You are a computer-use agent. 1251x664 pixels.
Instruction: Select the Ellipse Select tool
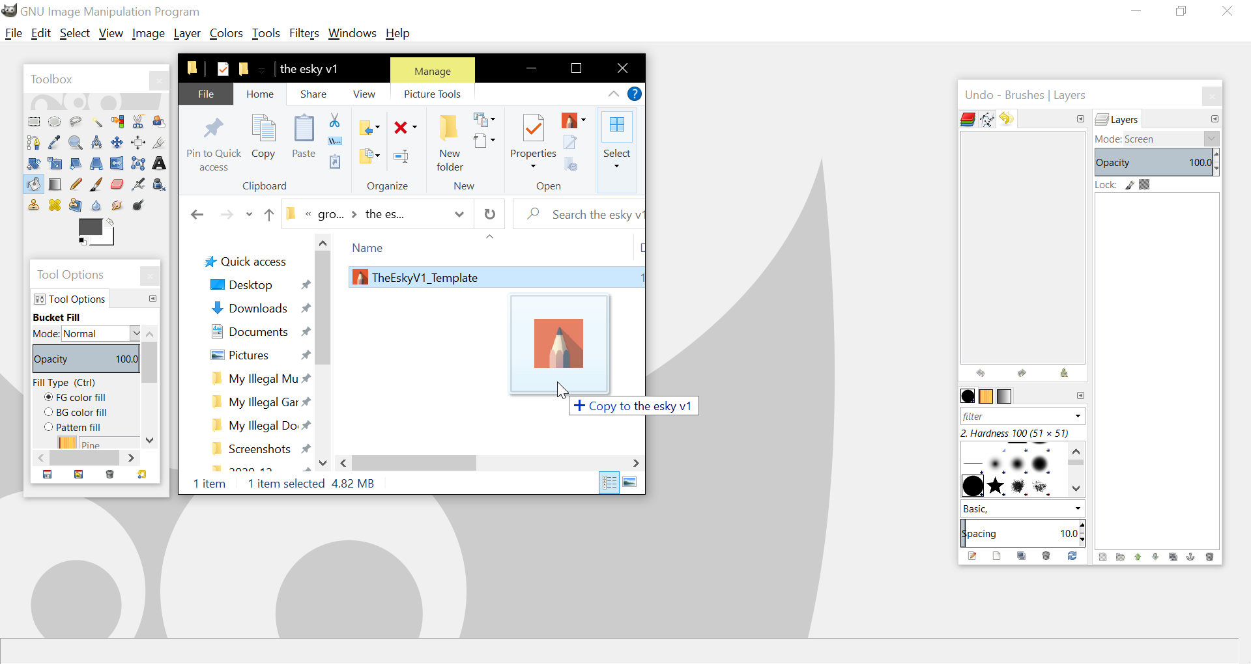click(x=55, y=122)
